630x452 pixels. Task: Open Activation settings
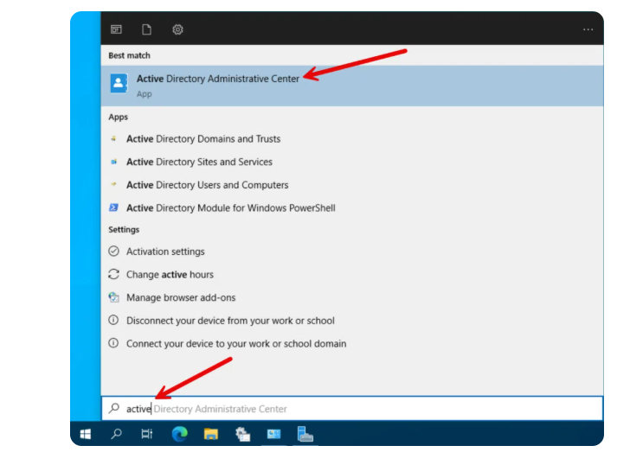pyautogui.click(x=165, y=251)
